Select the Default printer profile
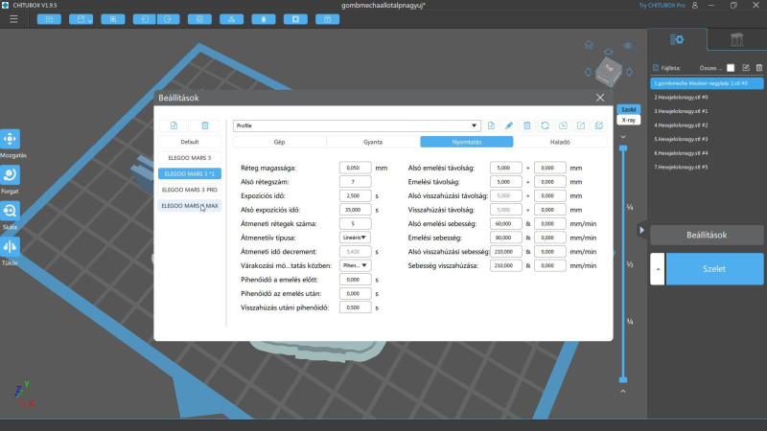 (189, 142)
